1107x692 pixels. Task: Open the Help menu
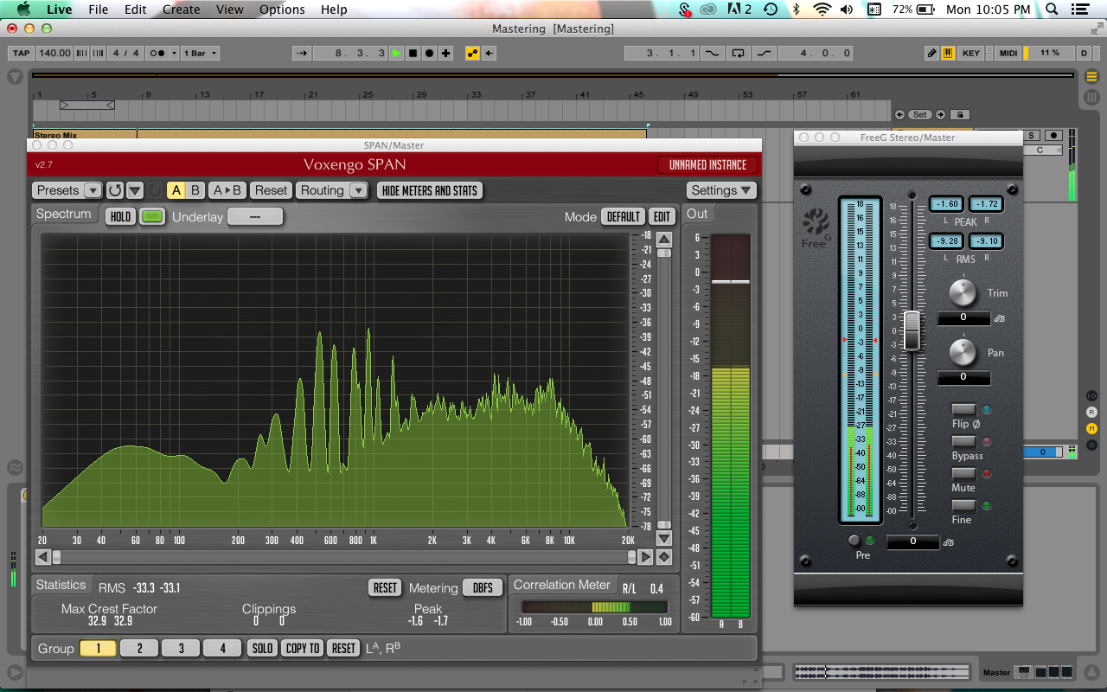click(x=334, y=10)
